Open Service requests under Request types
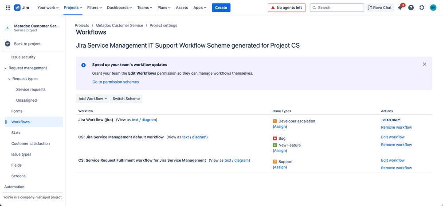Image resolution: width=443 pixels, height=206 pixels. (x=31, y=90)
